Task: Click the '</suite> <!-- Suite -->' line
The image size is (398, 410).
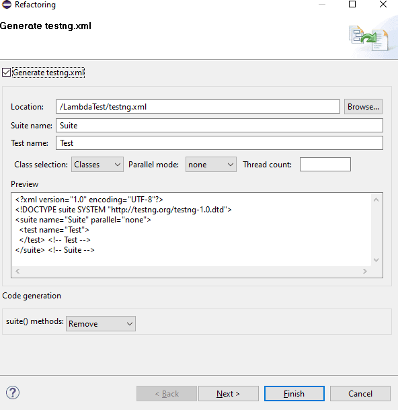Action: 55,250
